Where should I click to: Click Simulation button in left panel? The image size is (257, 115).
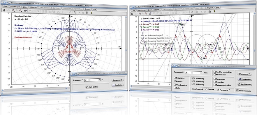click(x=118, y=85)
